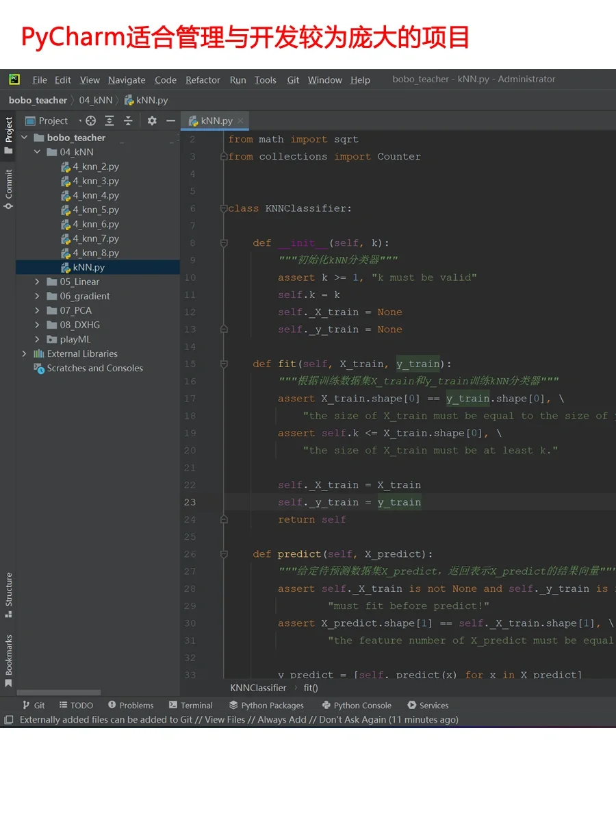
Task: Select 4_knn_5.py in the project tree
Action: [x=96, y=210]
